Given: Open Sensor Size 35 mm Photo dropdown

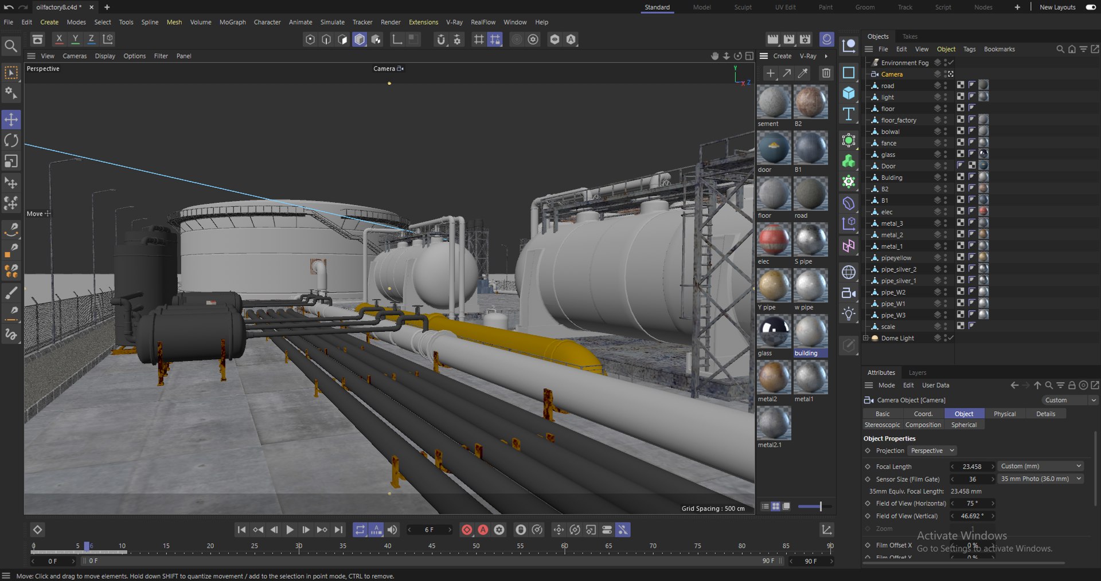Looking at the screenshot, I should pos(1041,478).
